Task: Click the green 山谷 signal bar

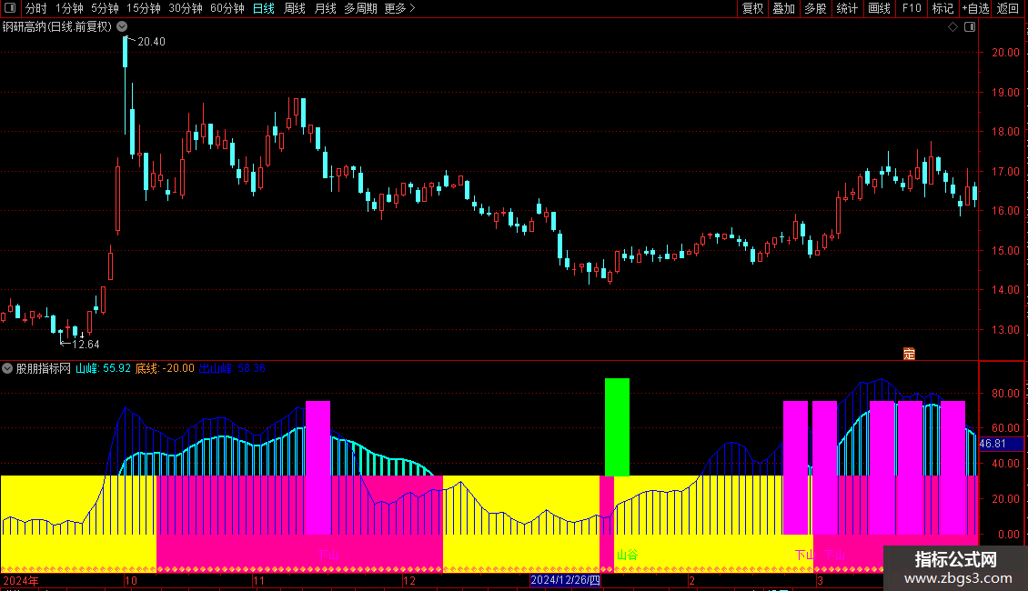Action: point(617,427)
